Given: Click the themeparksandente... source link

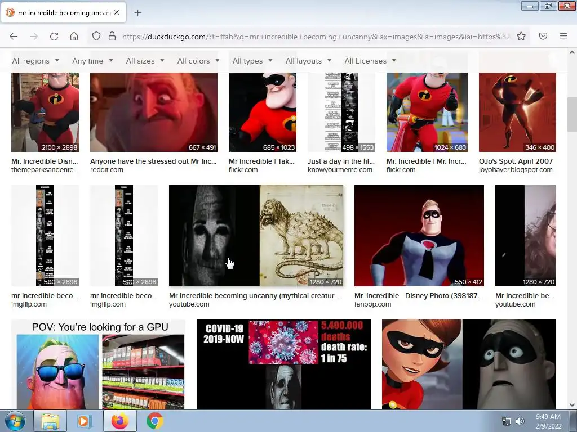Looking at the screenshot, I should 45,170.
